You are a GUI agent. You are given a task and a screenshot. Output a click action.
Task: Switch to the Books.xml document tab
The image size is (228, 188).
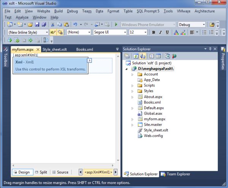tap(85, 49)
